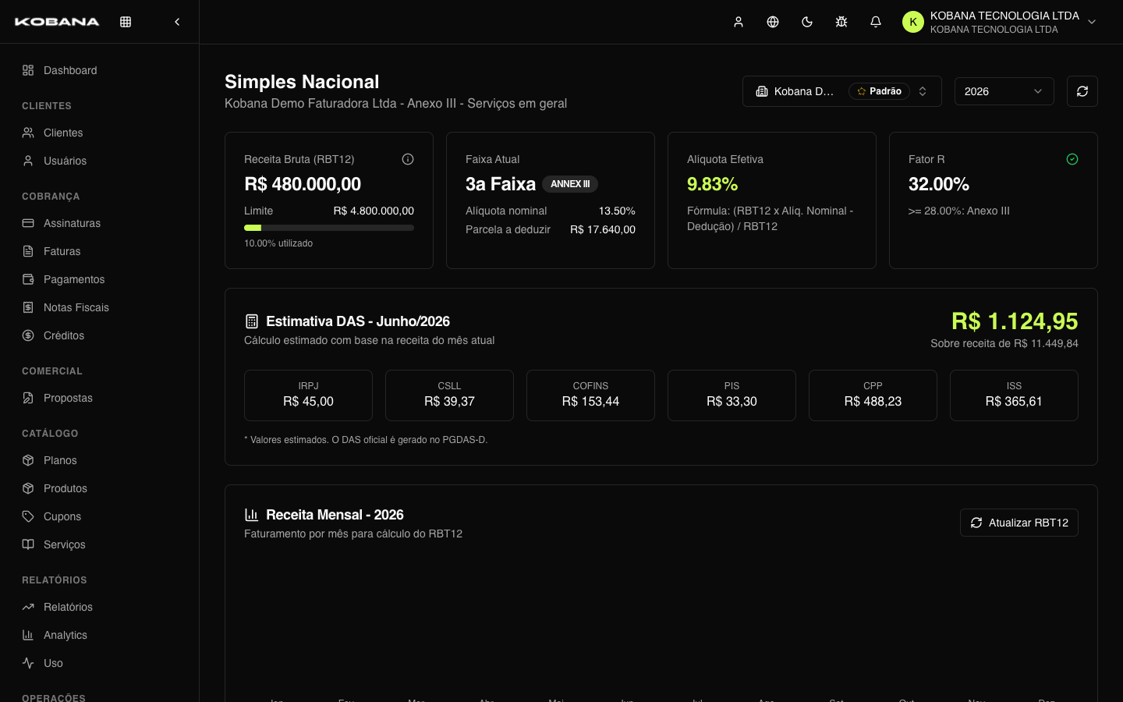Click the PIS R$ 33,30 card

[732, 395]
